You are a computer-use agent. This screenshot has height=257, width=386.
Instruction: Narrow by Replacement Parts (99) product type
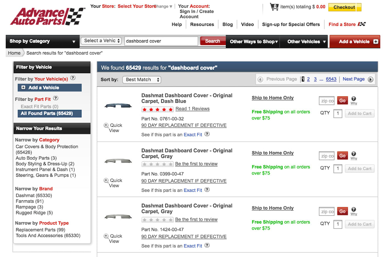[41, 230]
